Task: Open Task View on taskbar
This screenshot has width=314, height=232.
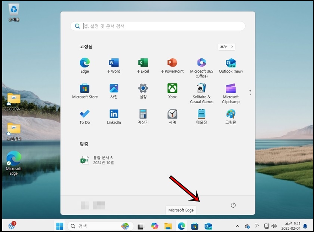Action: pos(141,226)
